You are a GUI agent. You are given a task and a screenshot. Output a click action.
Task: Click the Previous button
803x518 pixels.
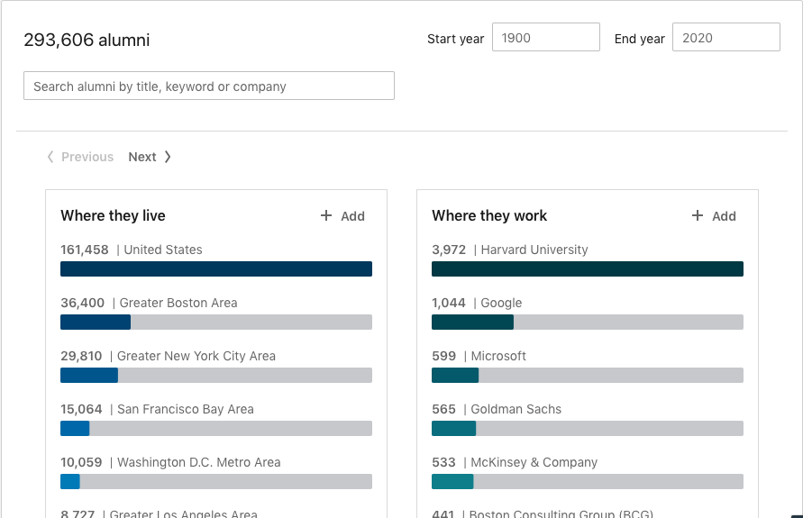pyautogui.click(x=80, y=157)
